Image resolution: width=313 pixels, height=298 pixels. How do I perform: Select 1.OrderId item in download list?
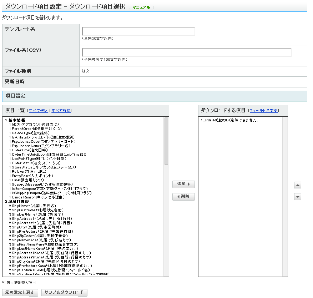click(x=229, y=120)
